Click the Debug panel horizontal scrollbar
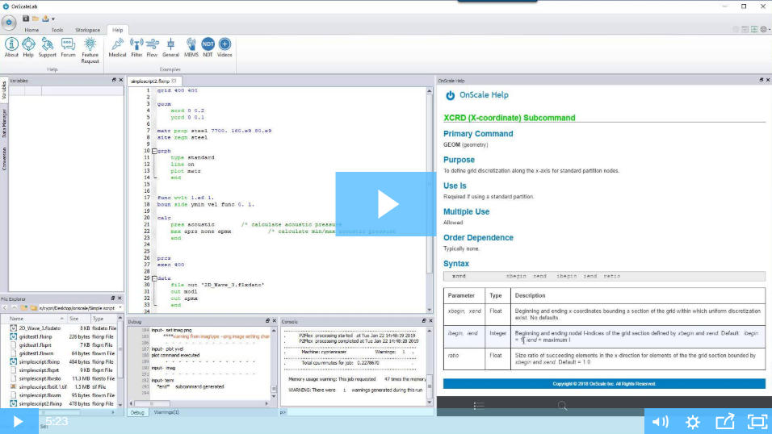 tap(199, 403)
